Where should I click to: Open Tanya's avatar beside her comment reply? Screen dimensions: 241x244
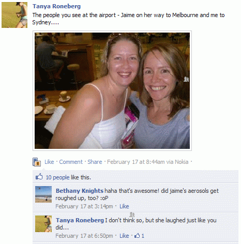click(x=43, y=224)
